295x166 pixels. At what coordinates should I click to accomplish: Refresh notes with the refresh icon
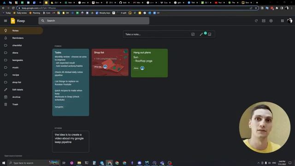(256, 21)
